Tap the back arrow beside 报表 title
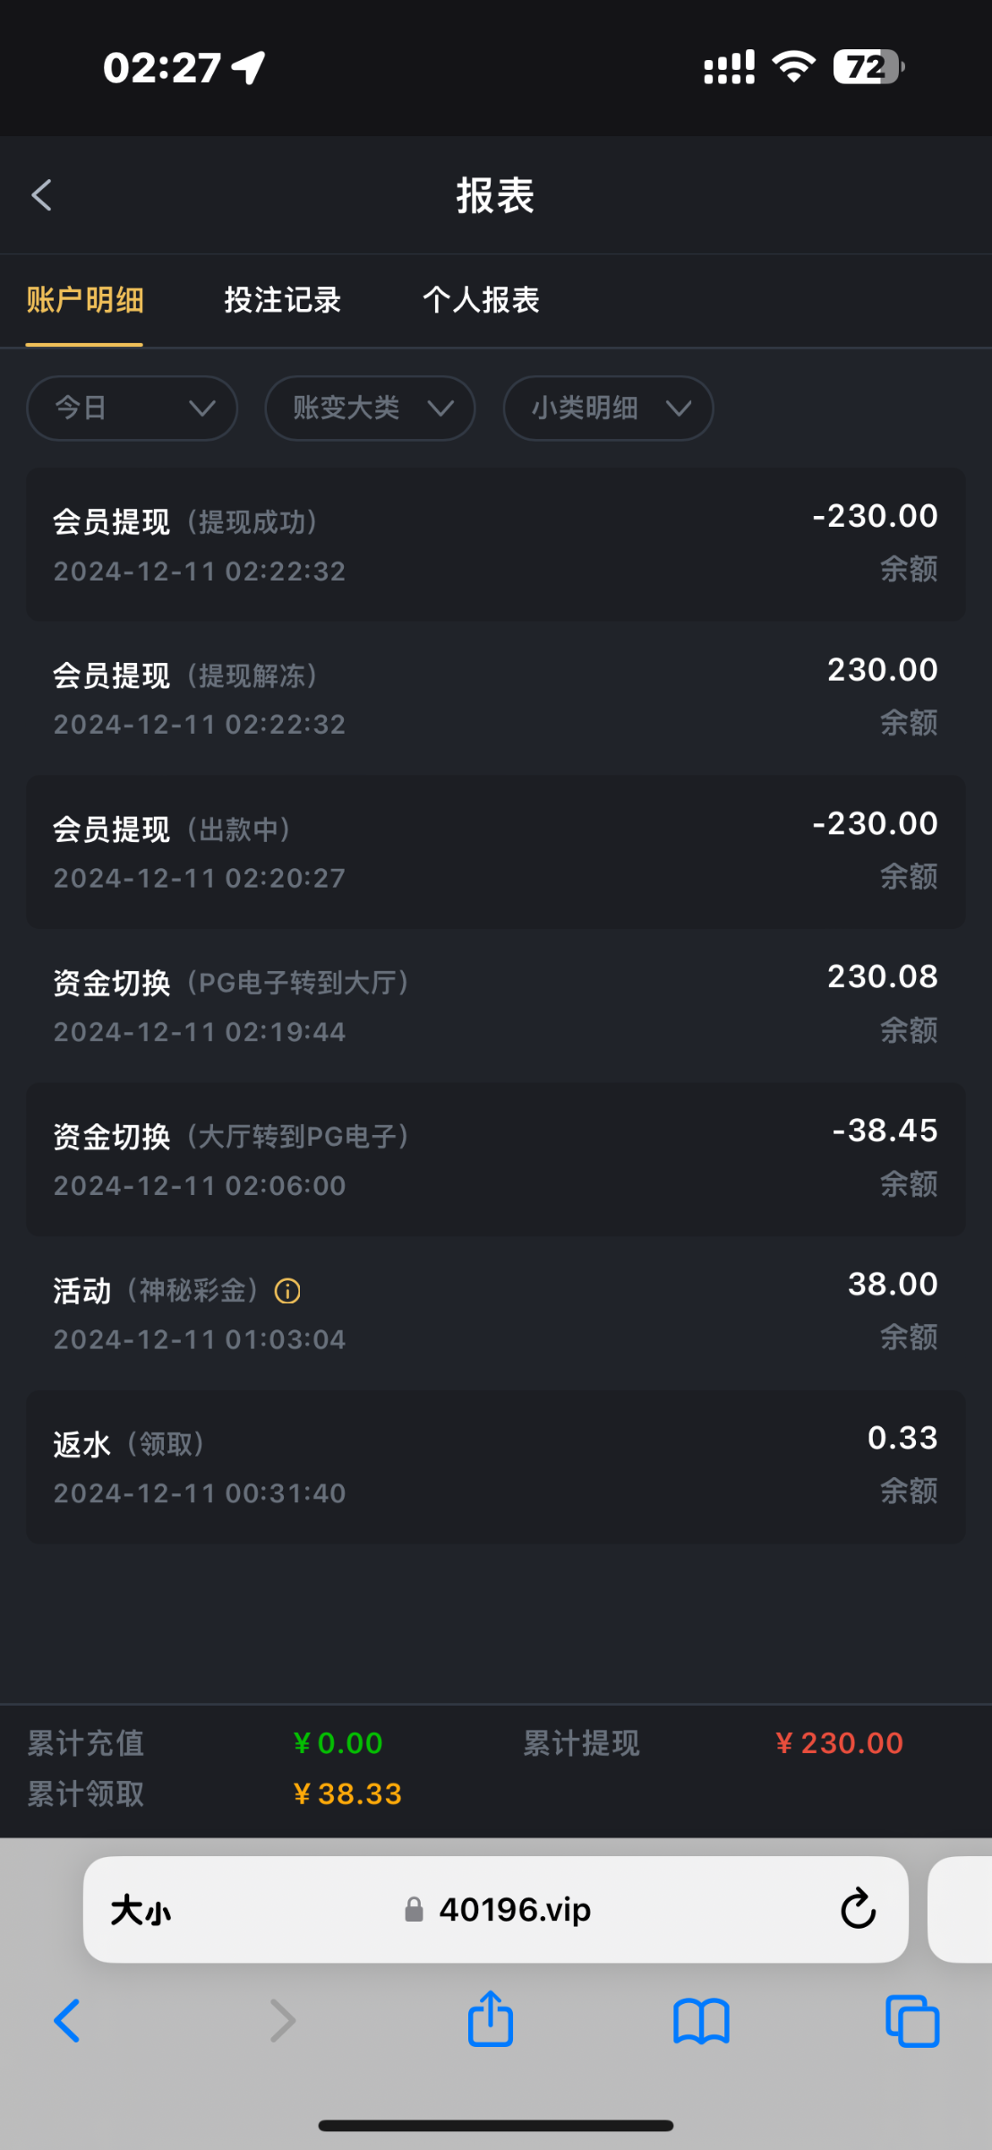 click(42, 194)
